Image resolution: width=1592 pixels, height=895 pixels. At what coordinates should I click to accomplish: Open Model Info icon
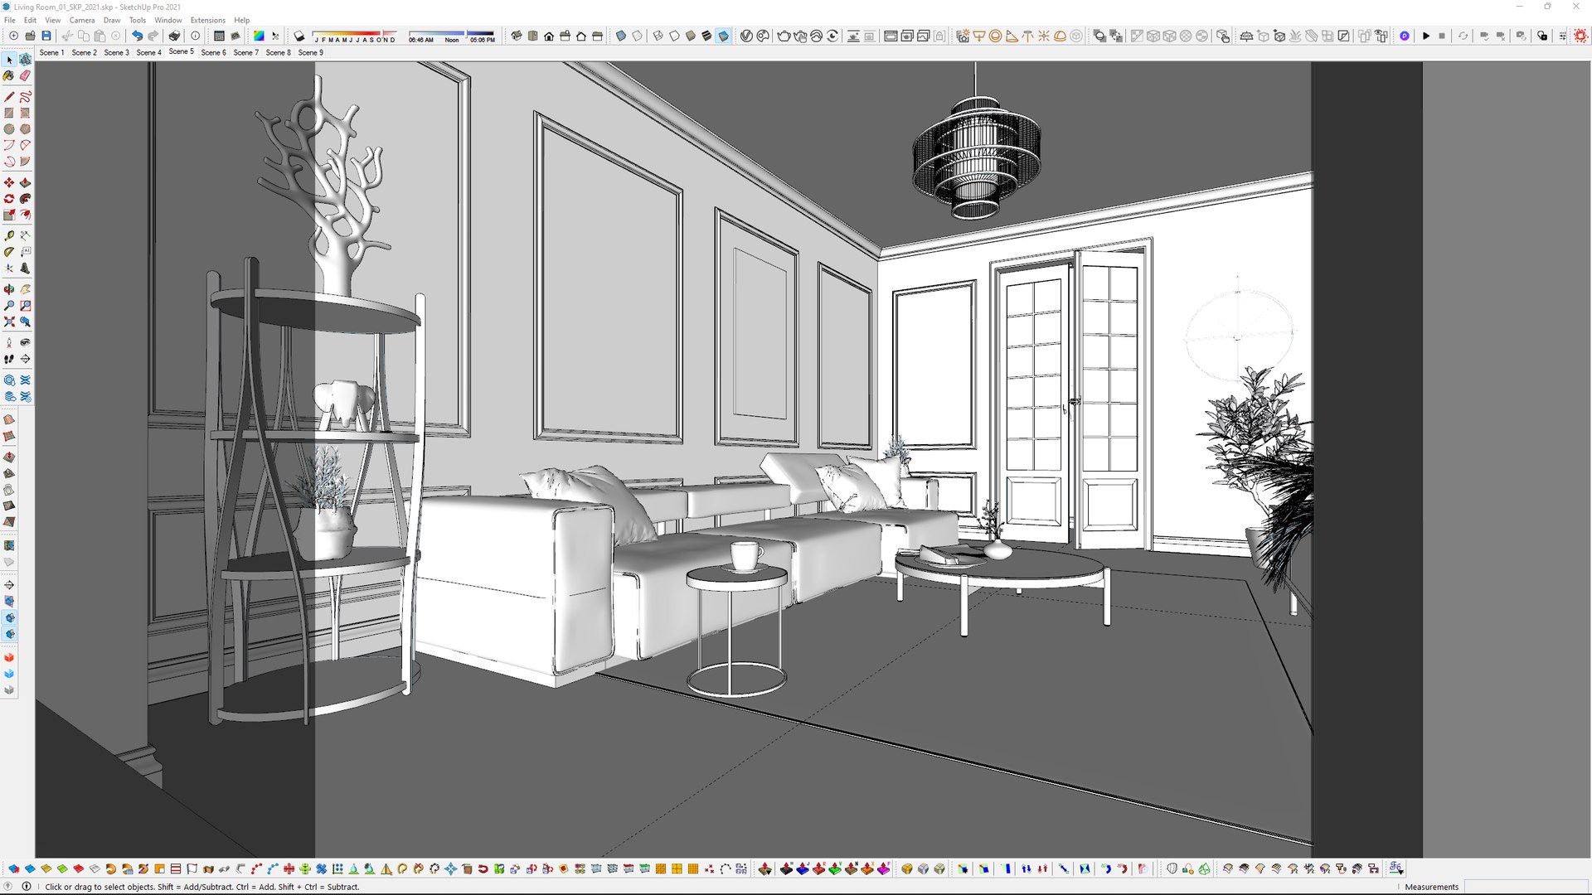pyautogui.click(x=196, y=36)
